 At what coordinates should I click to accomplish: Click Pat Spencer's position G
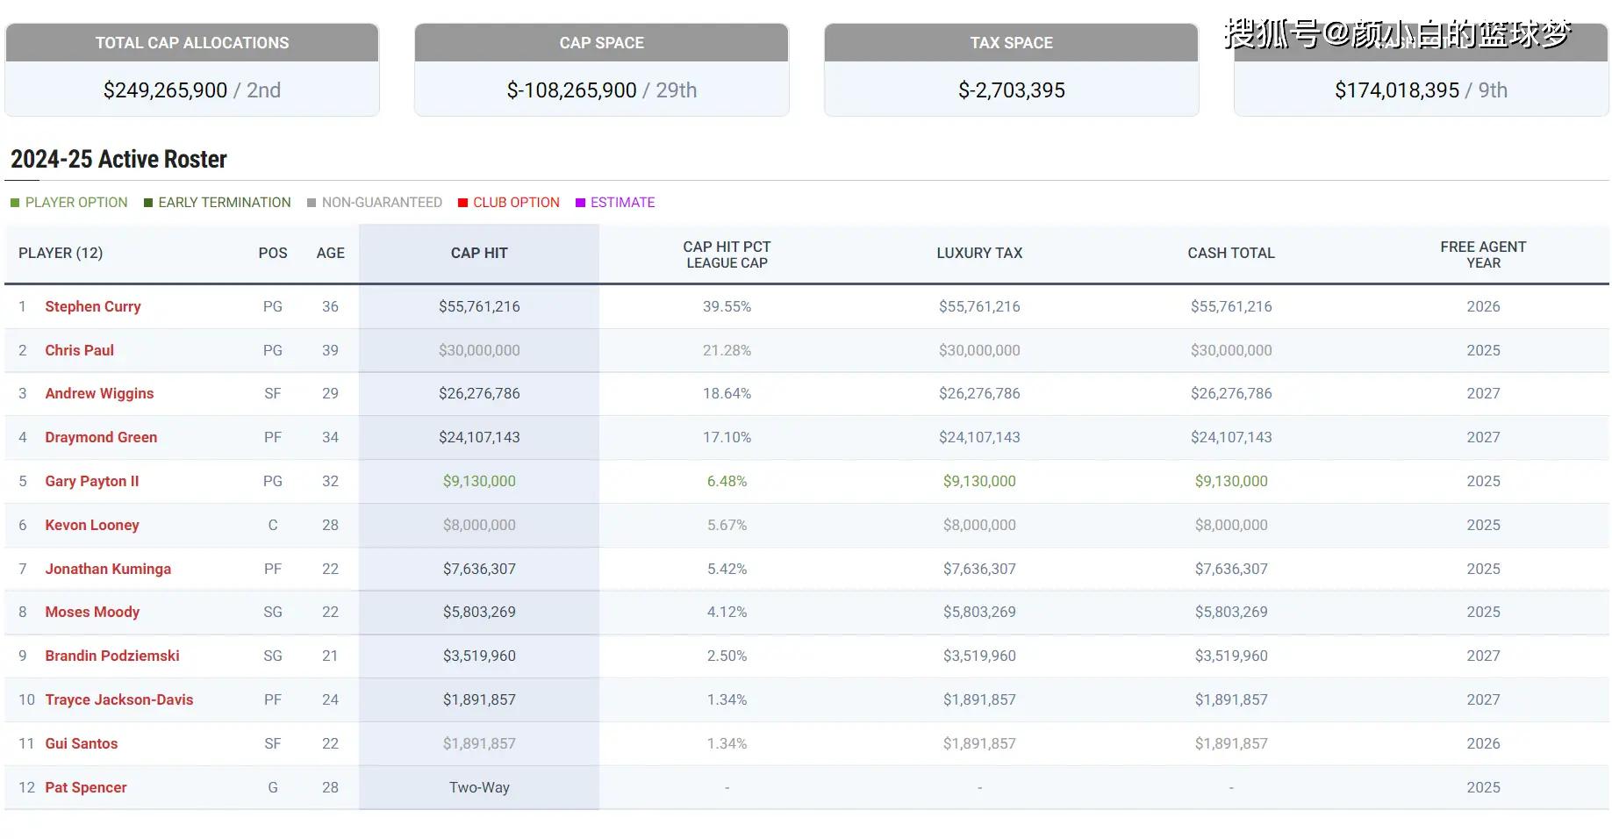[273, 787]
